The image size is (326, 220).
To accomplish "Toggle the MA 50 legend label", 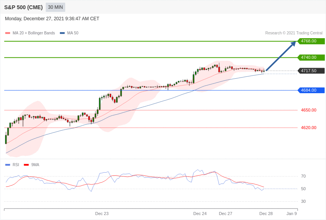I will [73, 33].
